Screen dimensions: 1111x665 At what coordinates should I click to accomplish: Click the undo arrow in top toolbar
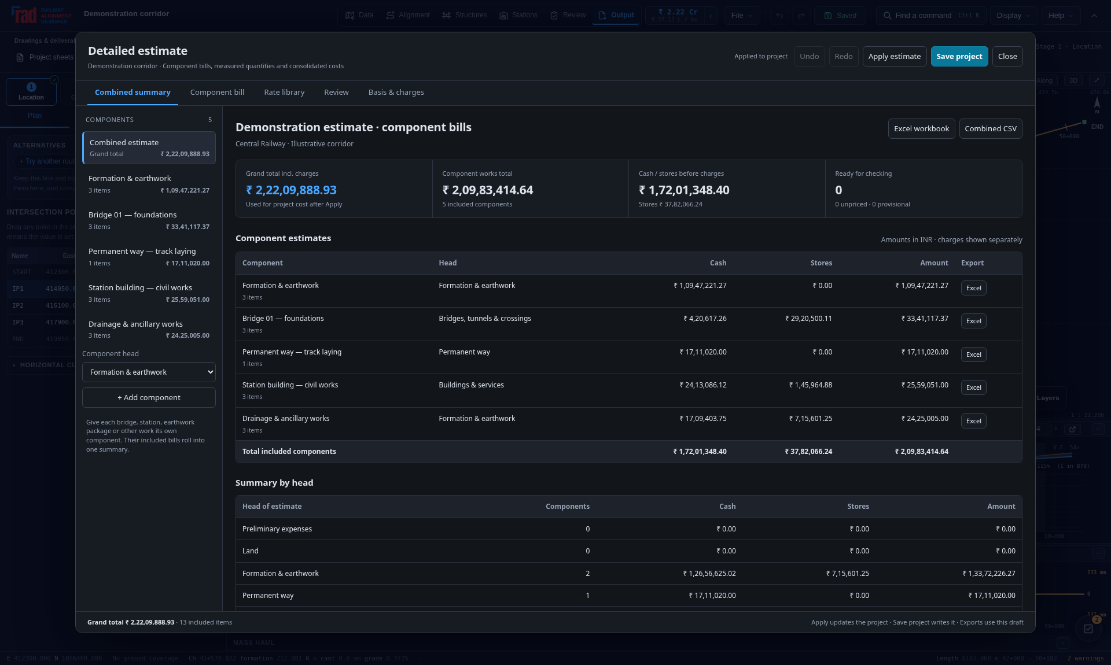pyautogui.click(x=779, y=16)
